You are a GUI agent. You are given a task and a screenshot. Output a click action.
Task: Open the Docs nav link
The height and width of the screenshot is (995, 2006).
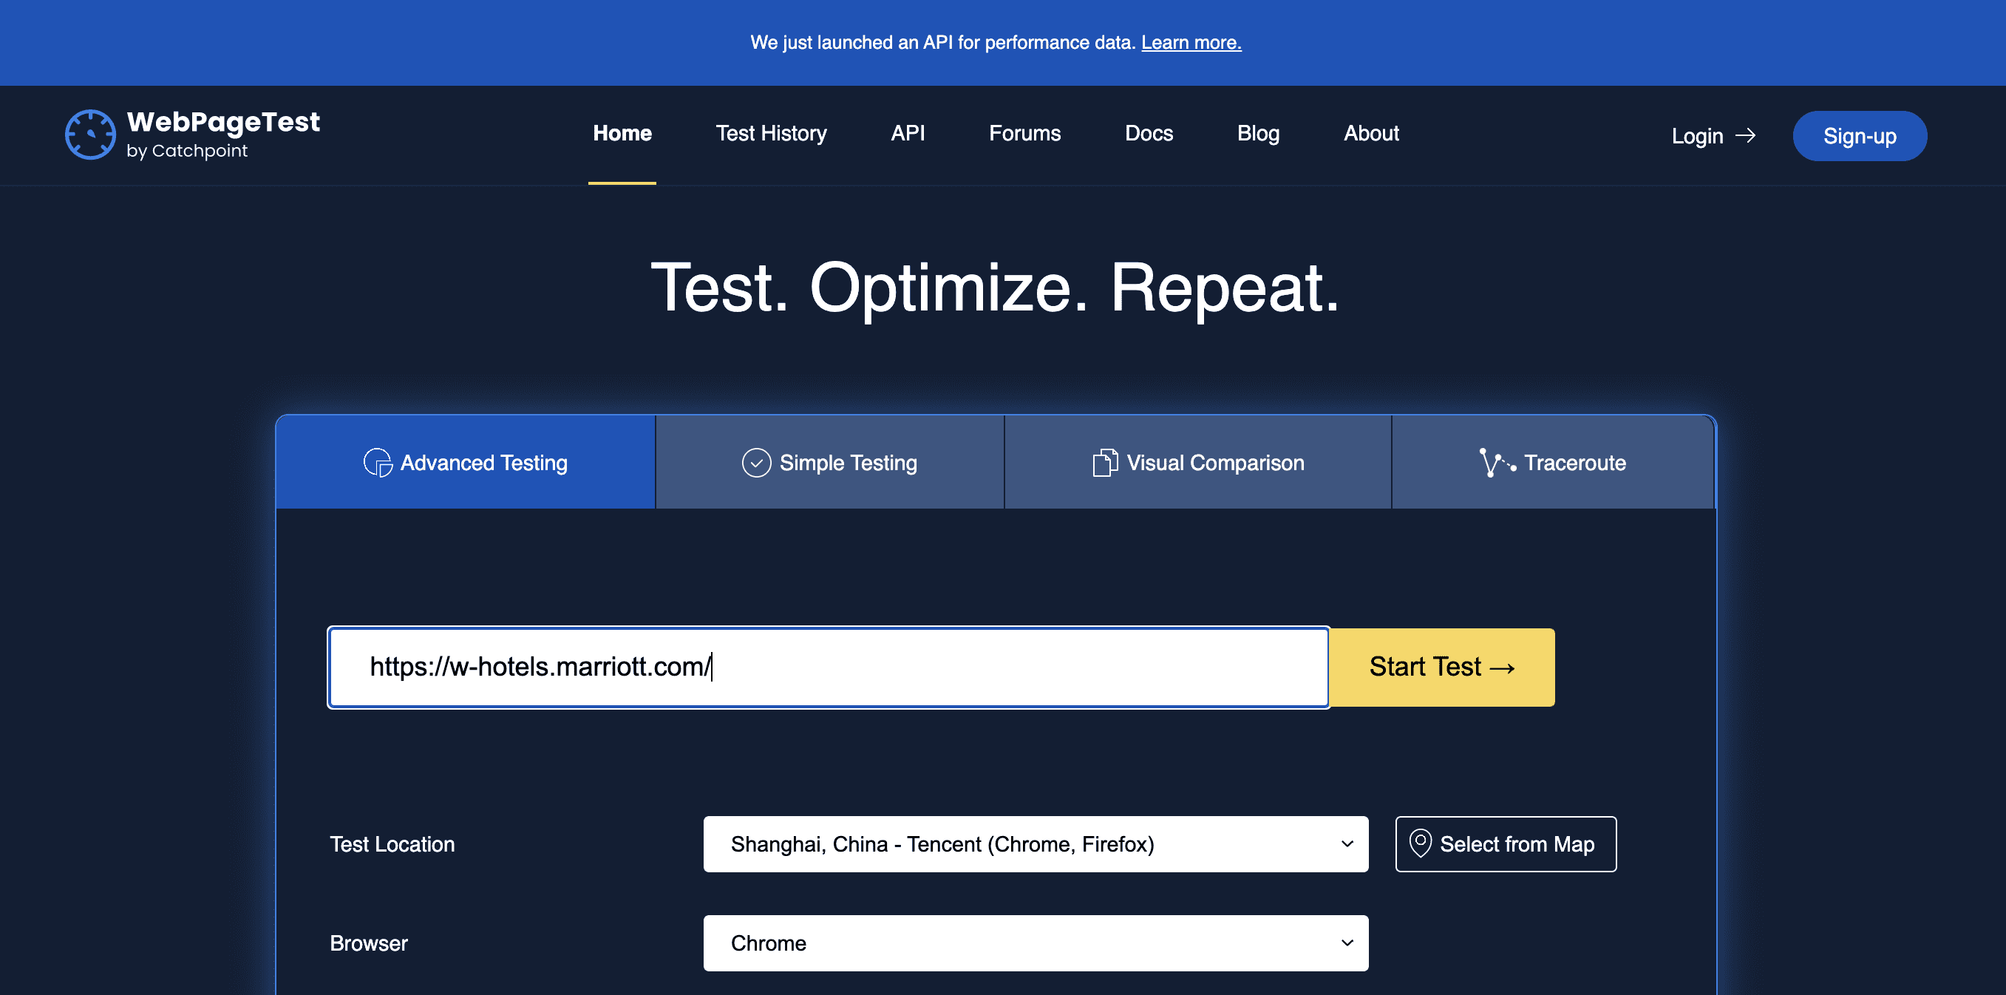point(1149,133)
